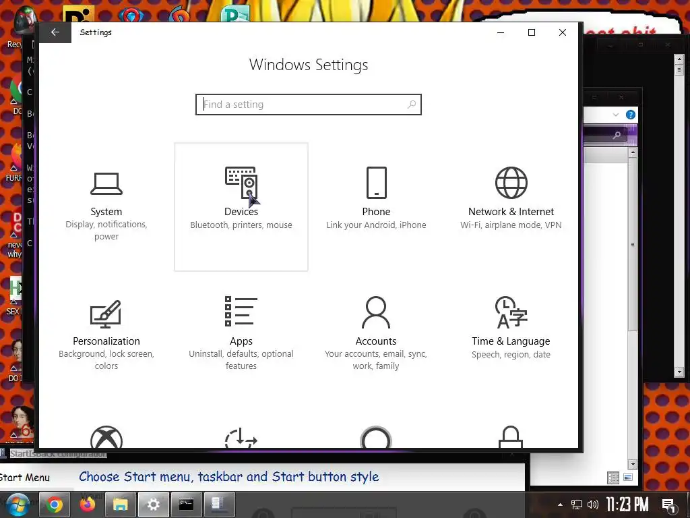Open Time & Language settings
The image size is (690, 518).
[511, 335]
